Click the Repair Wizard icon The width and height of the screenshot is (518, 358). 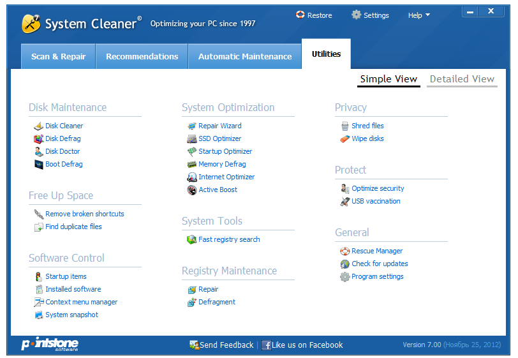pyautogui.click(x=192, y=126)
